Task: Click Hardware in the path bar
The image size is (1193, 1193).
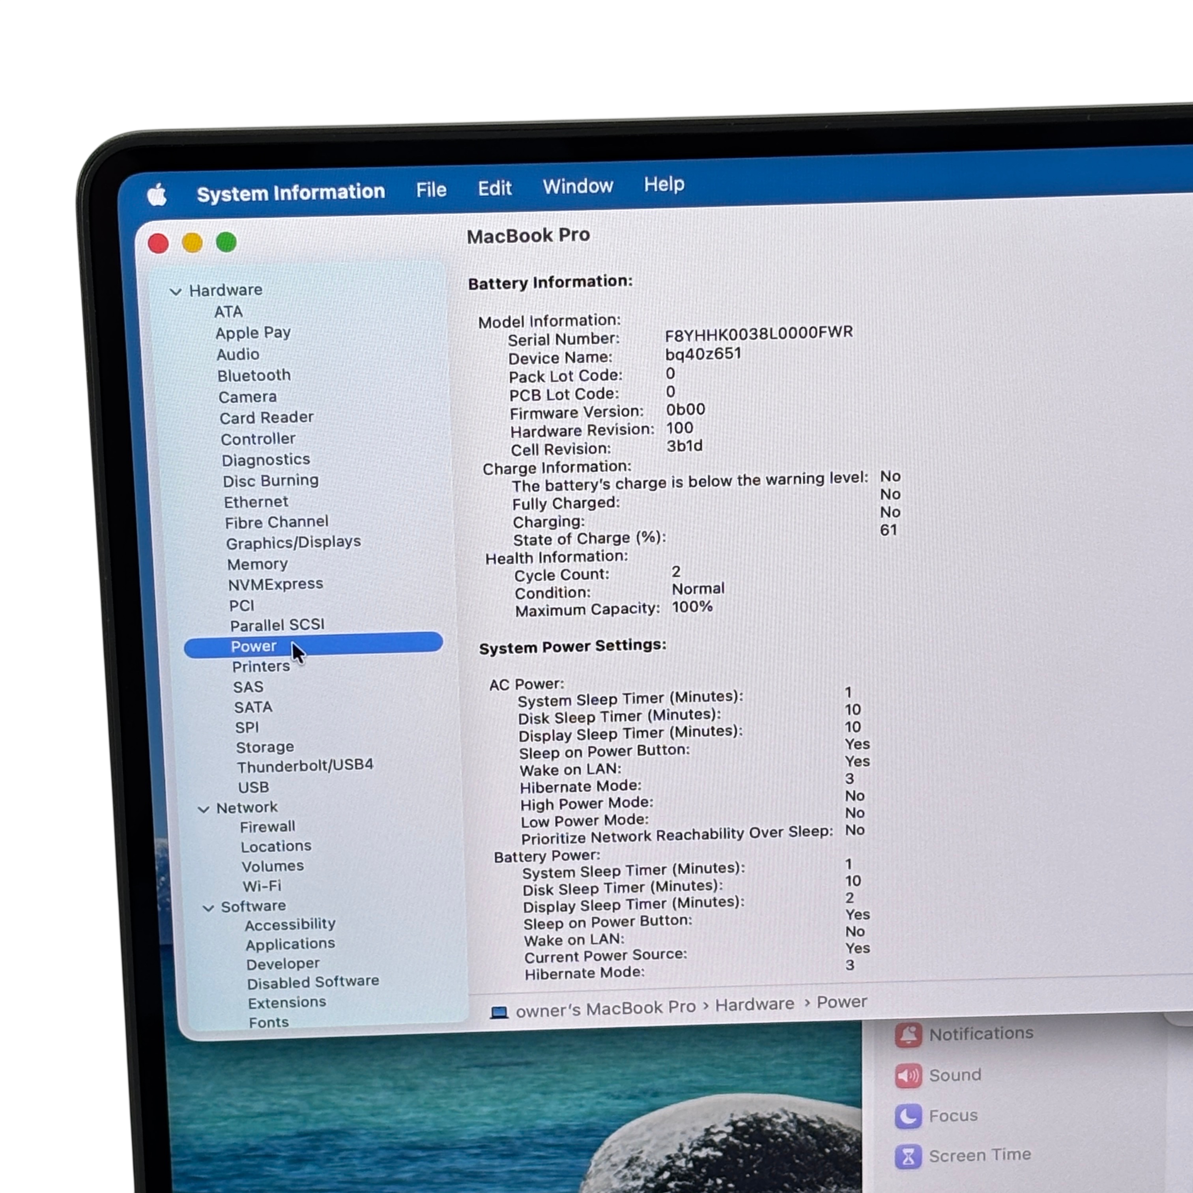Action: 754,1005
